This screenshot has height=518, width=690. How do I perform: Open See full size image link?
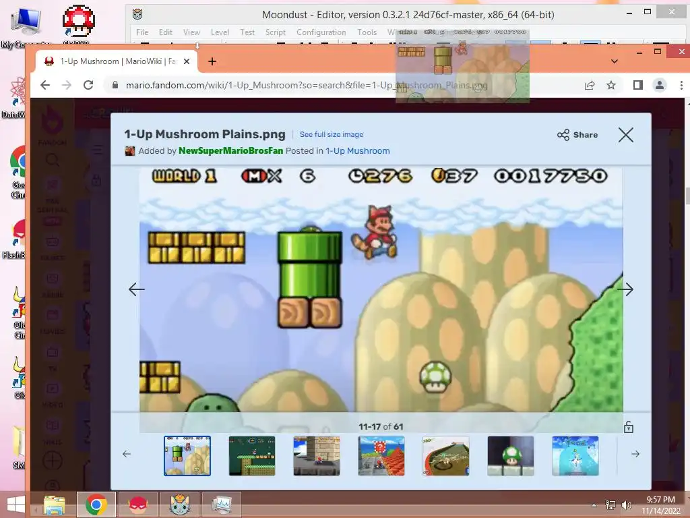(332, 134)
